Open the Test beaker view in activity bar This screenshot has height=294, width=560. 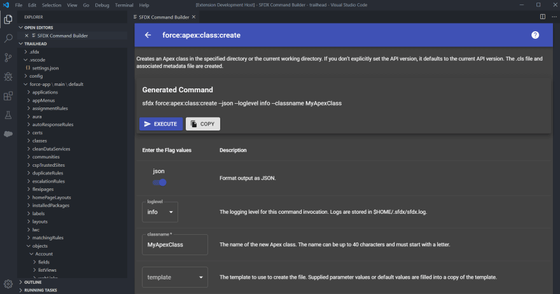[x=8, y=115]
